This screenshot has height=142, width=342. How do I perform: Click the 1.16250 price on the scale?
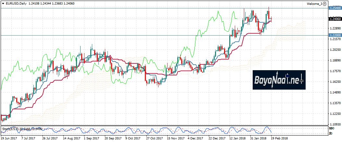[334, 82]
